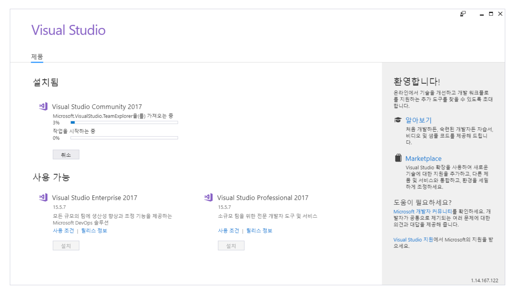Open the feedback icon at the top right
The image size is (528, 301).
463,14
